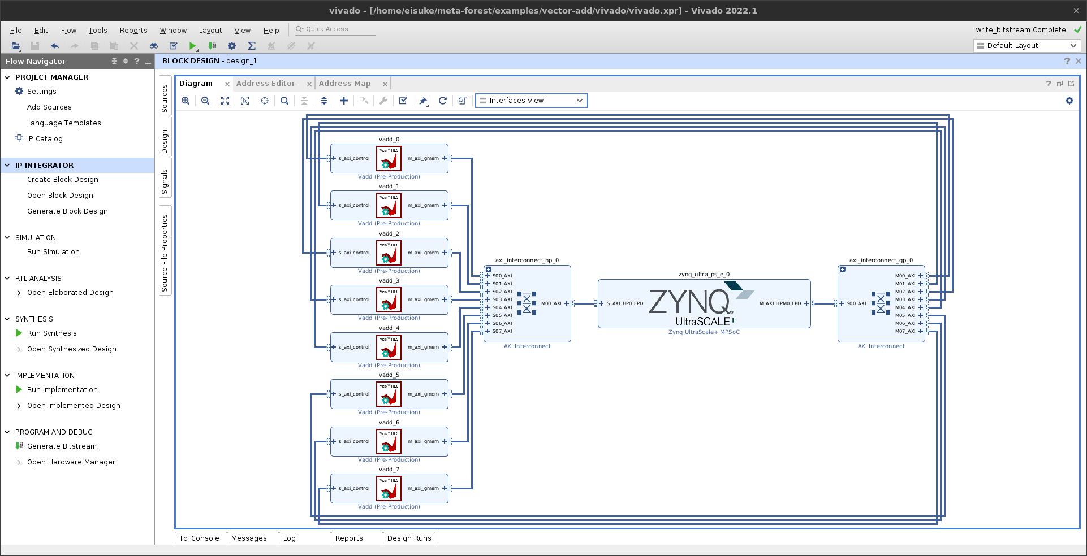
Task: Click Flow Navigator expand all icon
Action: [x=126, y=61]
